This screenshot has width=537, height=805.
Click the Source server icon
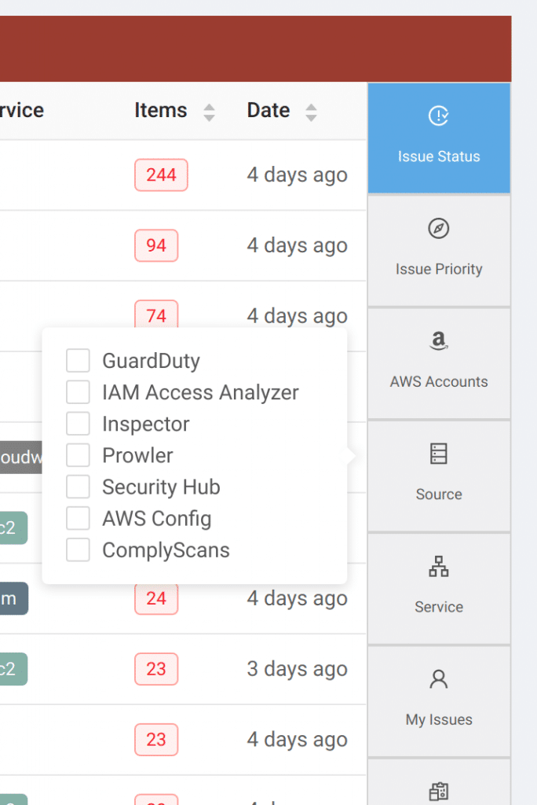439,454
